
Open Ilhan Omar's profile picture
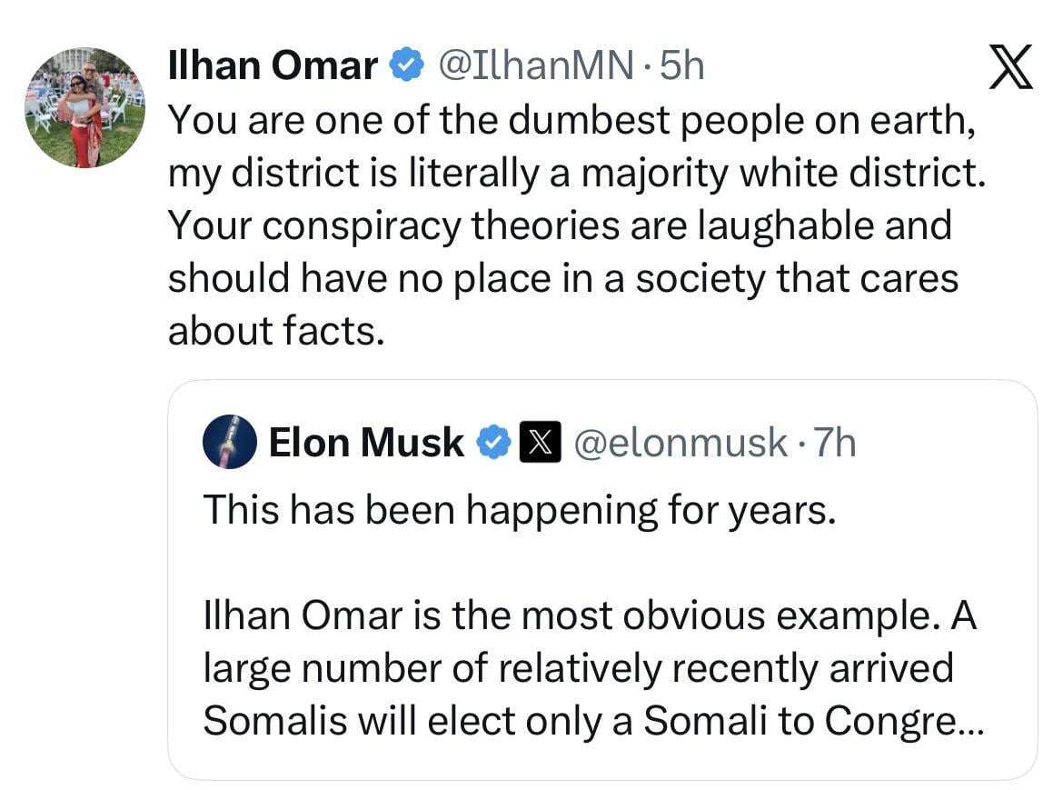84,107
